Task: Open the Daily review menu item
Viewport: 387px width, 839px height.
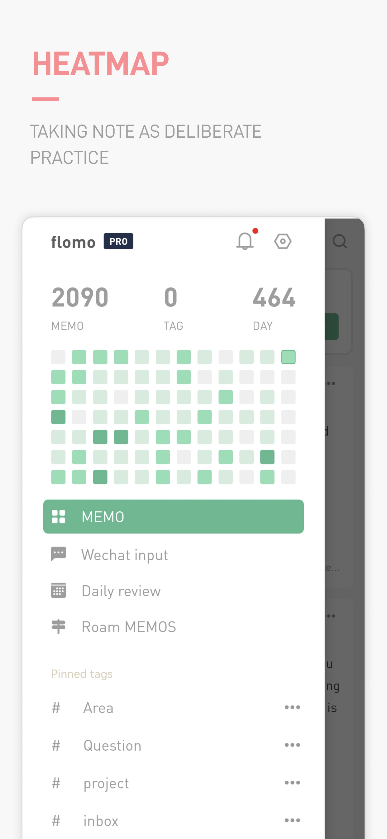Action: [121, 591]
